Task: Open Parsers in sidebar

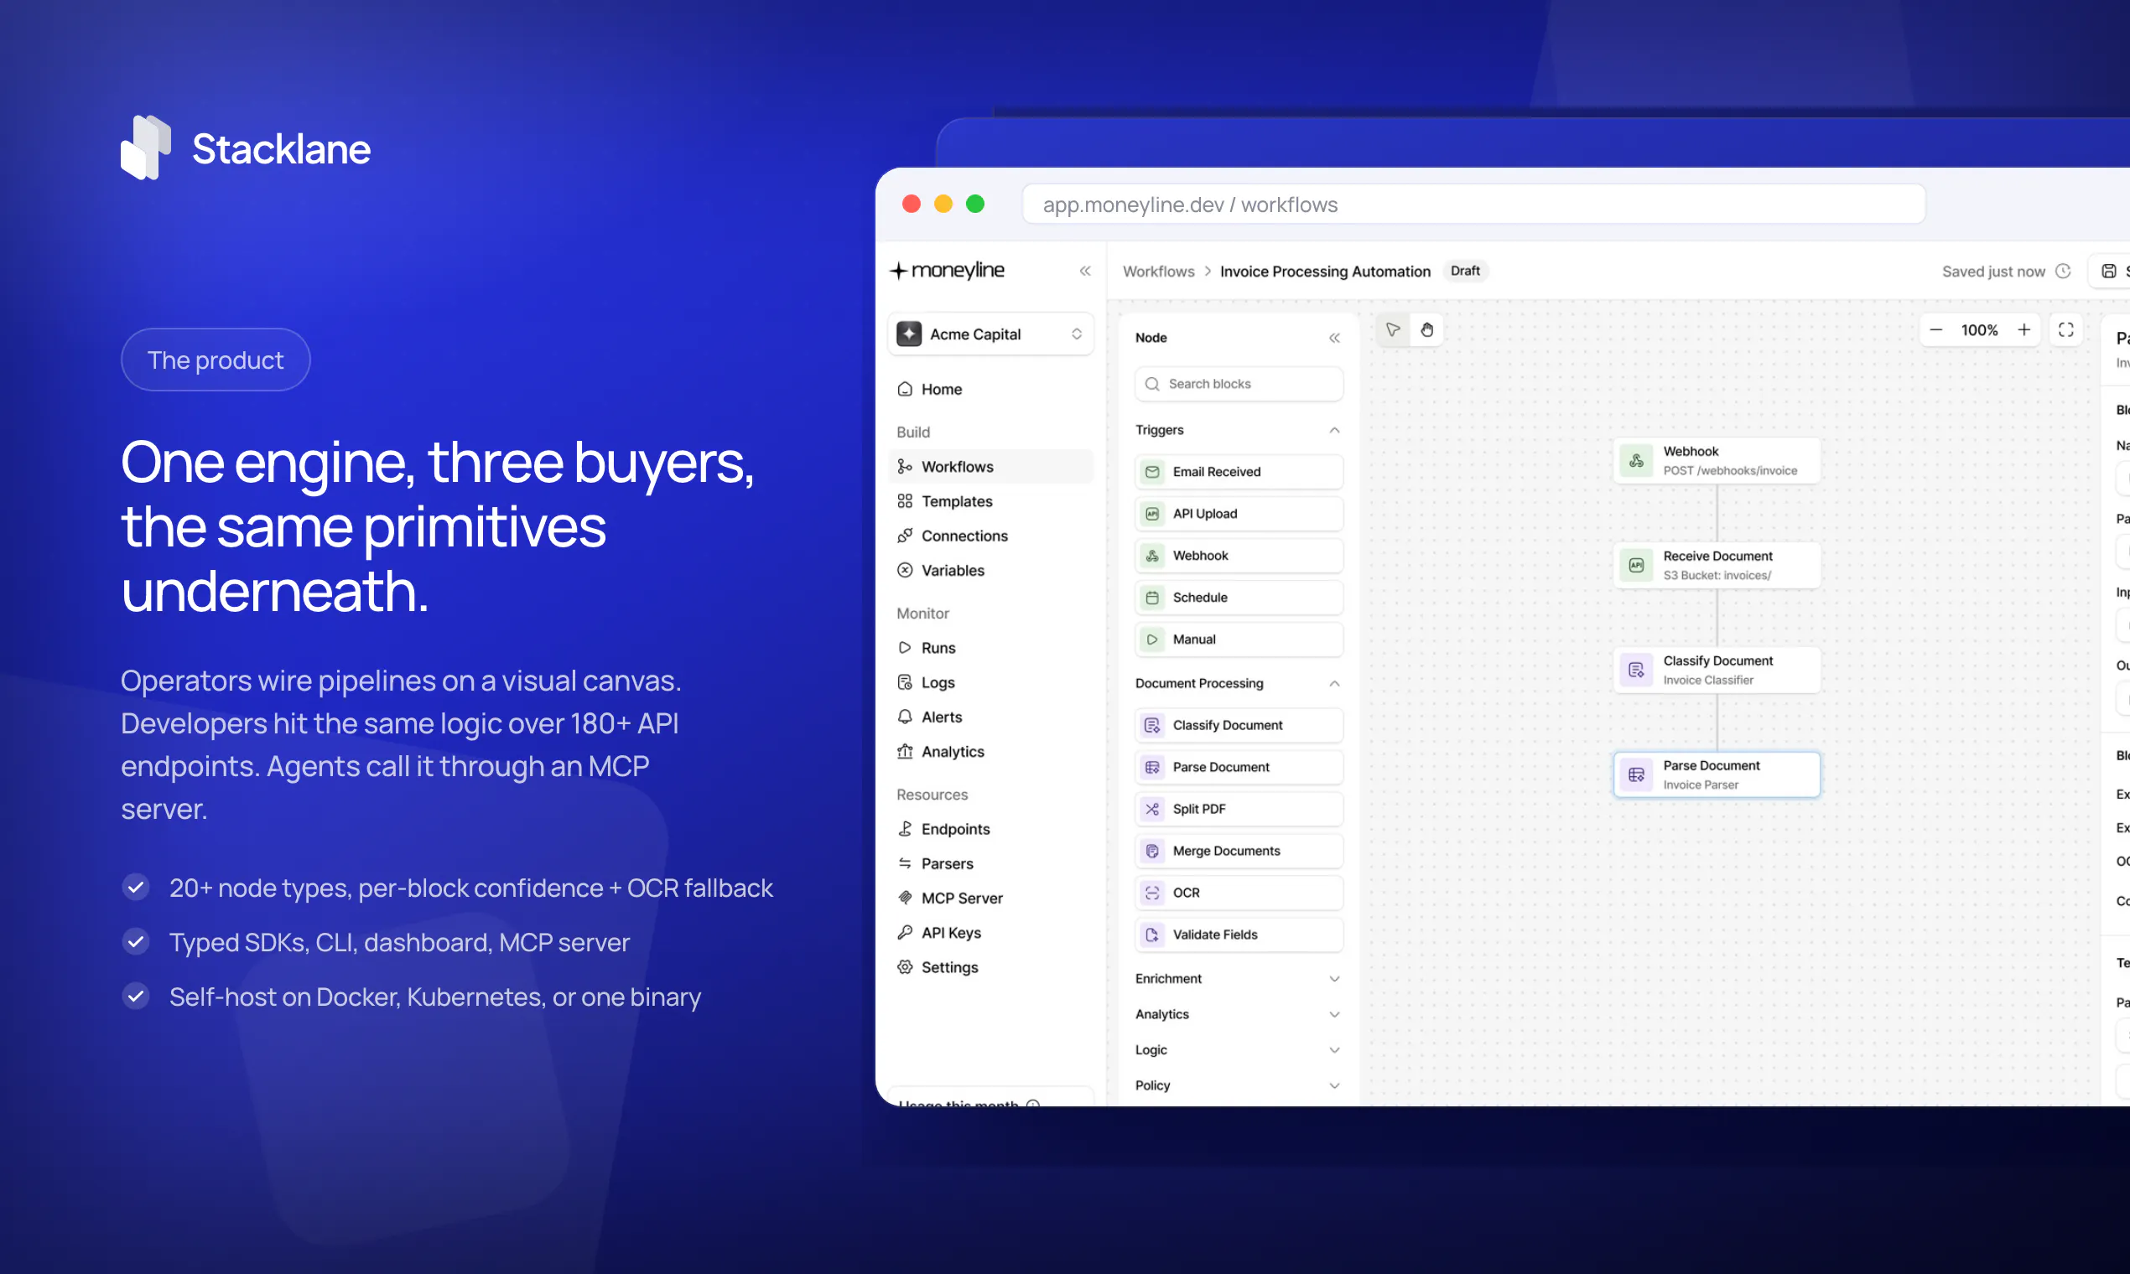Action: pos(990,863)
